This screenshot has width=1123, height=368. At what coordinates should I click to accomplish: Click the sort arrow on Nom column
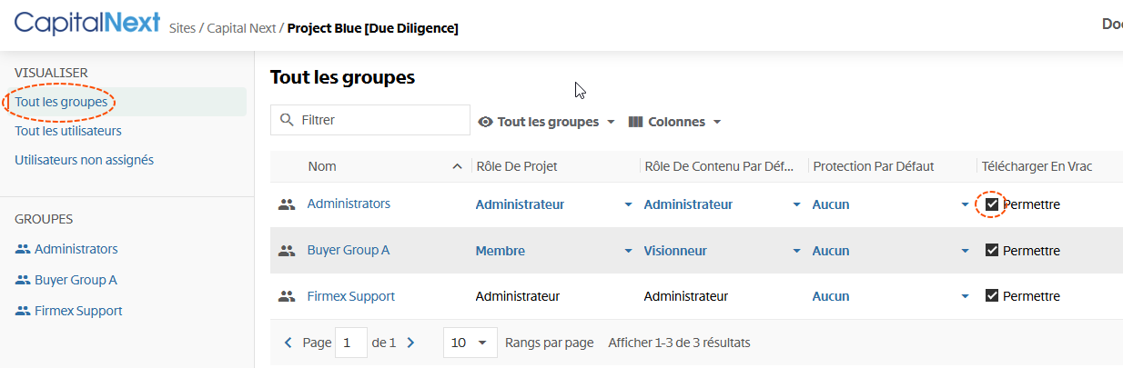tap(457, 166)
